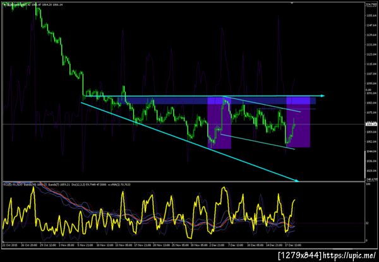Select the short lower channel trendline
The height and width of the screenshot is (262, 379).
(258, 142)
